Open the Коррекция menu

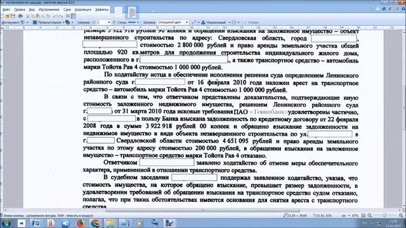click(x=83, y=9)
